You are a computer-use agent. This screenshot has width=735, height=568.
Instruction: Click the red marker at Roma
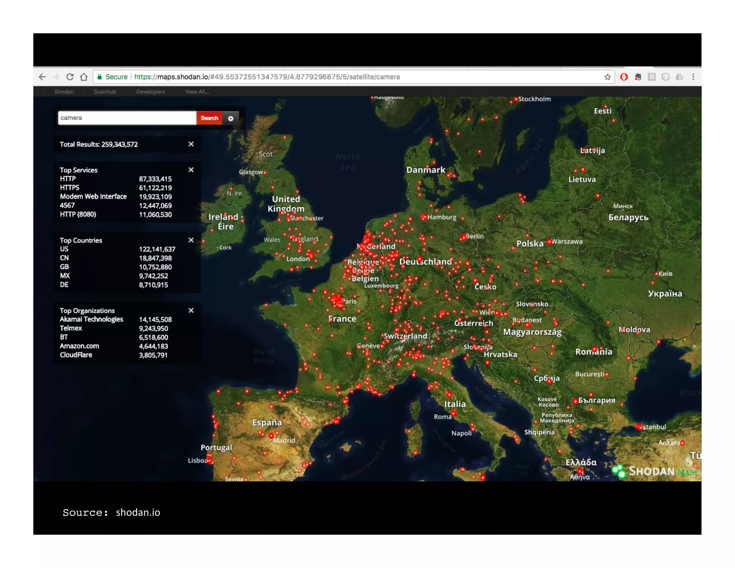click(x=454, y=414)
